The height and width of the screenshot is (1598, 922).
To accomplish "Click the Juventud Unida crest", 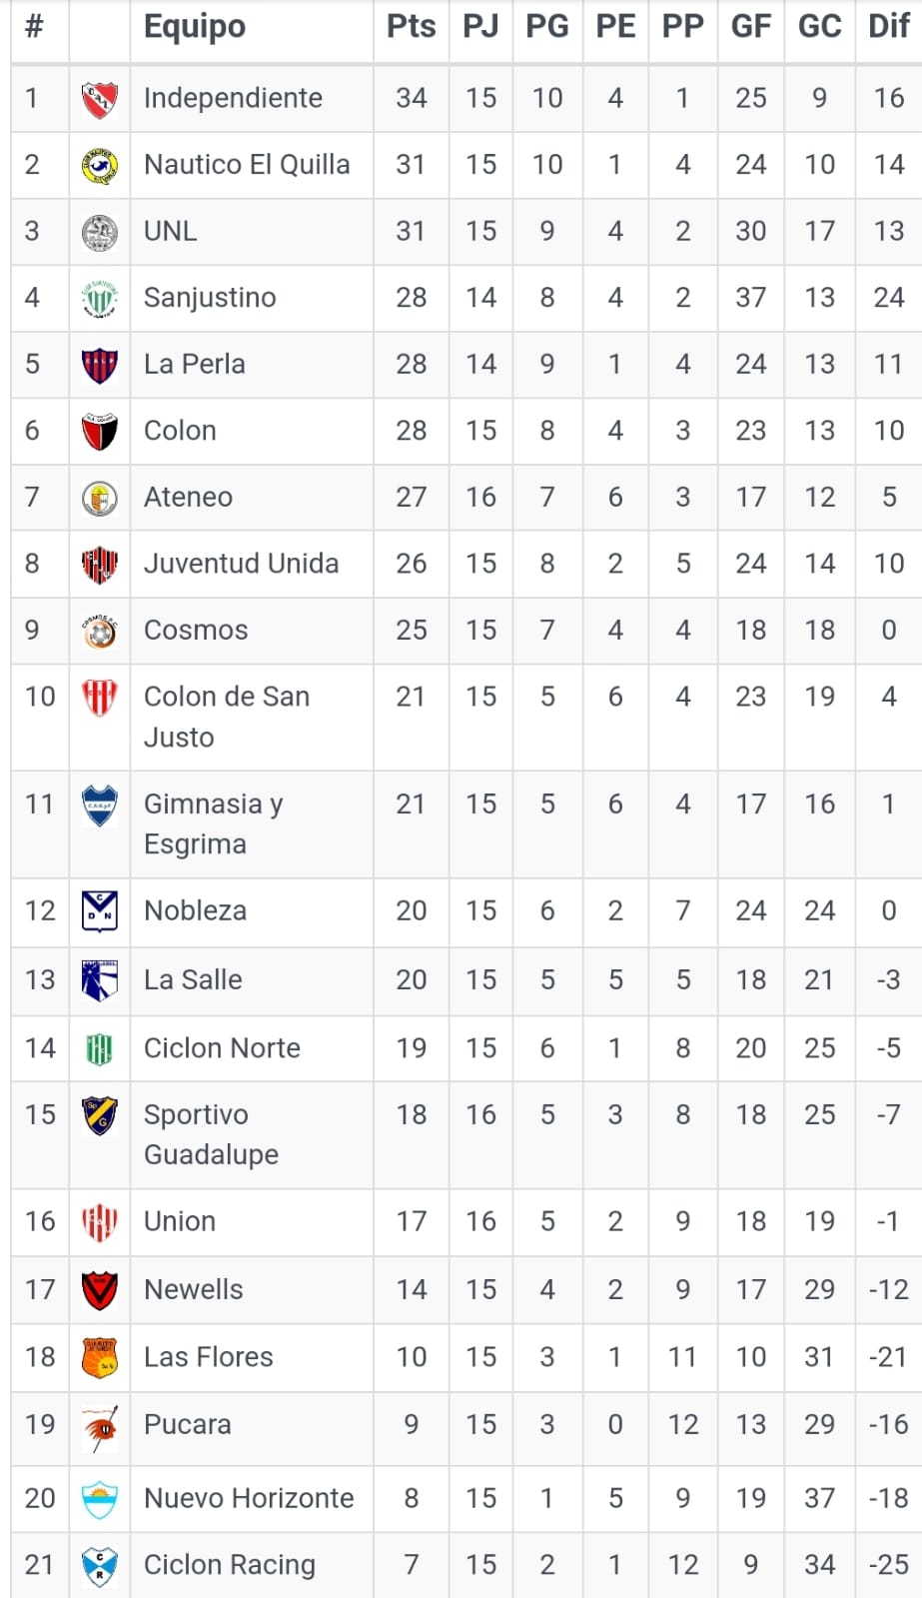I will click(100, 565).
